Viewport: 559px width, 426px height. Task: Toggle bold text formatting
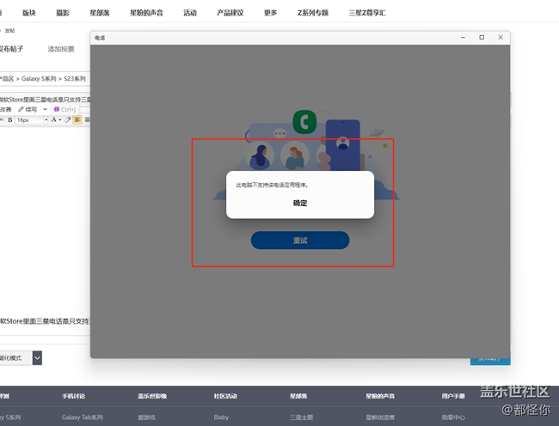coord(10,120)
